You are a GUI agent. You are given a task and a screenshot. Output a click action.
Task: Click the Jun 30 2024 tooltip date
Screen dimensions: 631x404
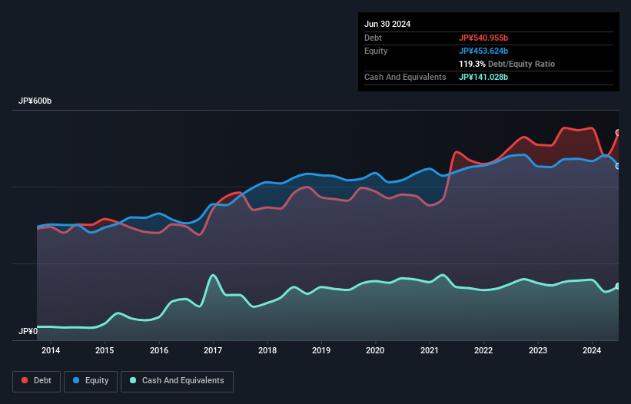pyautogui.click(x=387, y=24)
